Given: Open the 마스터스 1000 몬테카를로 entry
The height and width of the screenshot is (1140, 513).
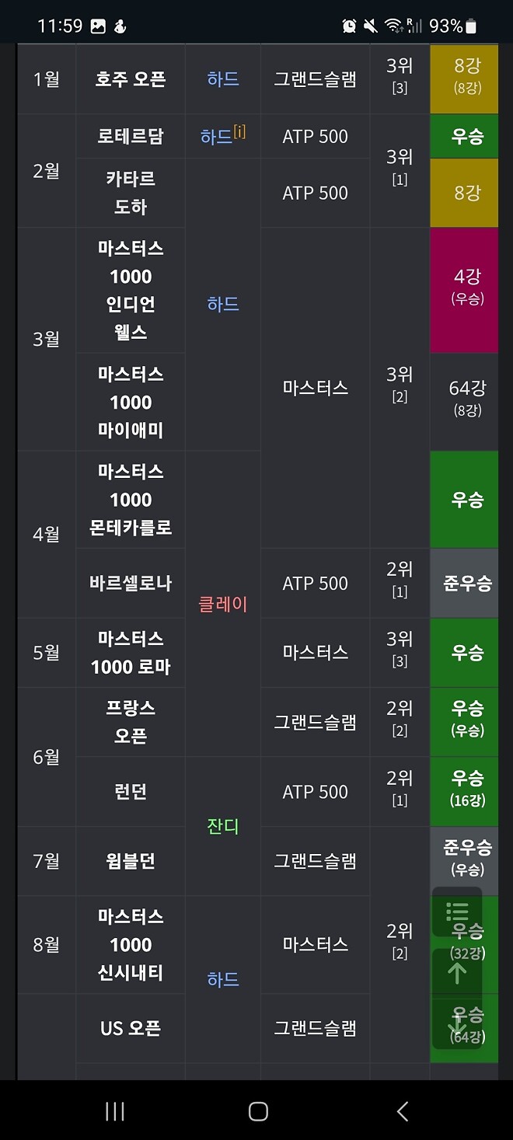Looking at the screenshot, I should (130, 499).
